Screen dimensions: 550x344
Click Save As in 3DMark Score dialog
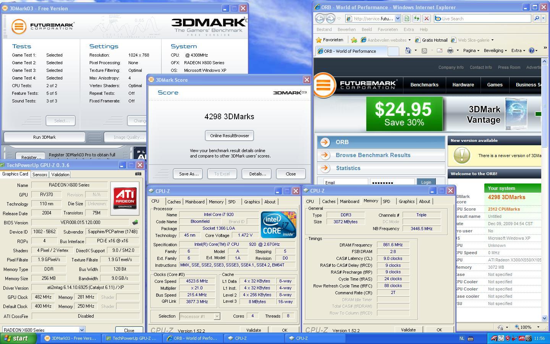[189, 174]
